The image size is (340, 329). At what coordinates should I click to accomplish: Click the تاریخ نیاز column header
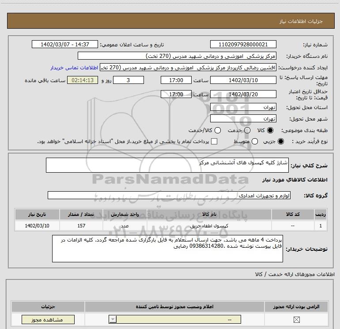37,214
